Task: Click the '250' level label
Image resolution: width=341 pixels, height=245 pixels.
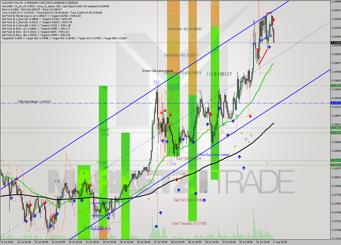Action: click(104, 87)
